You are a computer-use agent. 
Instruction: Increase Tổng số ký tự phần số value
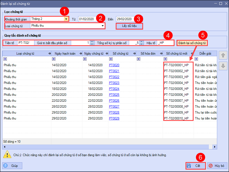pos(141,42)
